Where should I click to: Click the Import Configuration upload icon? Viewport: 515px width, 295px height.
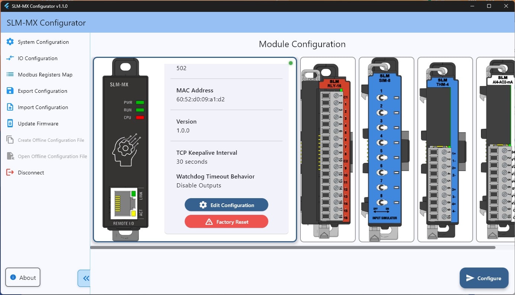10,107
